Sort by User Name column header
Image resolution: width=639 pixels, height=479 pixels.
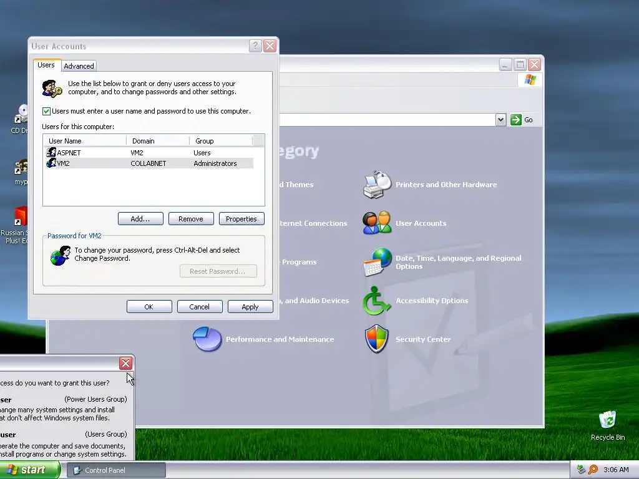tap(85, 141)
